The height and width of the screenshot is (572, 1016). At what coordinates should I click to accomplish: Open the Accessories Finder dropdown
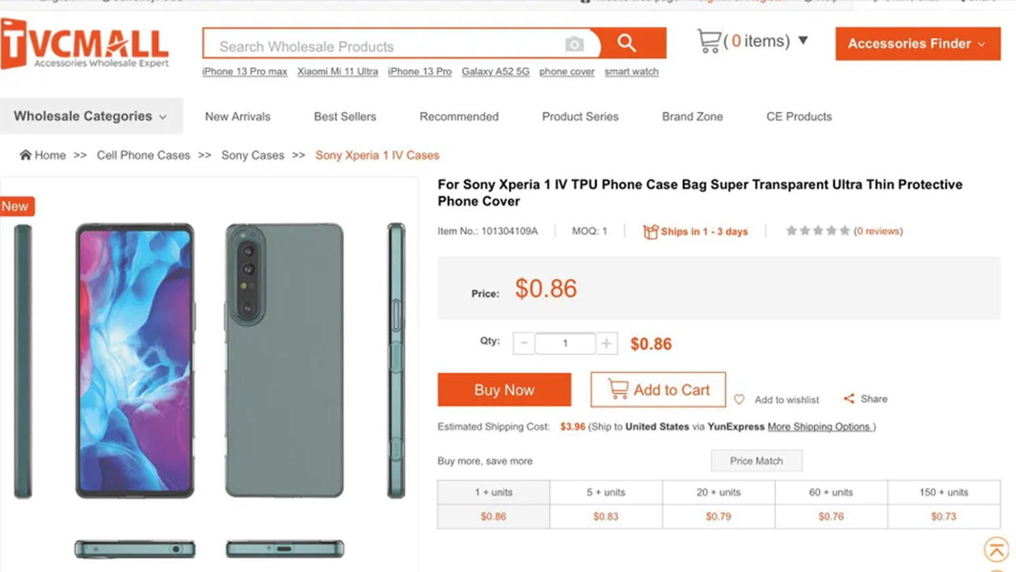click(917, 44)
